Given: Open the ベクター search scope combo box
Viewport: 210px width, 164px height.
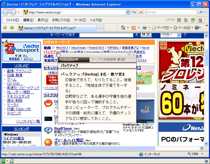Looking at the screenshot, I should click(x=171, y=35).
